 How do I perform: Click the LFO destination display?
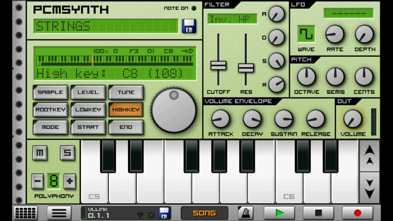[349, 13]
